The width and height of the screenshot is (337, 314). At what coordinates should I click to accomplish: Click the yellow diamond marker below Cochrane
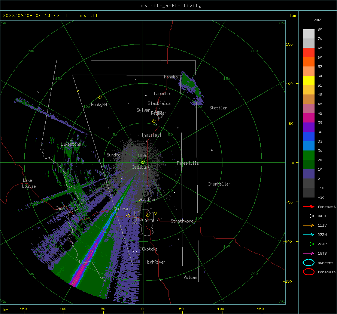pos(128,215)
